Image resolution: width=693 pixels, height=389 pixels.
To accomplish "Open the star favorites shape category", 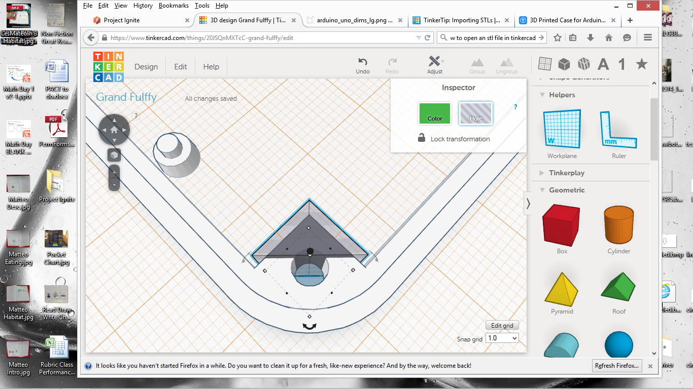I will pos(642,64).
